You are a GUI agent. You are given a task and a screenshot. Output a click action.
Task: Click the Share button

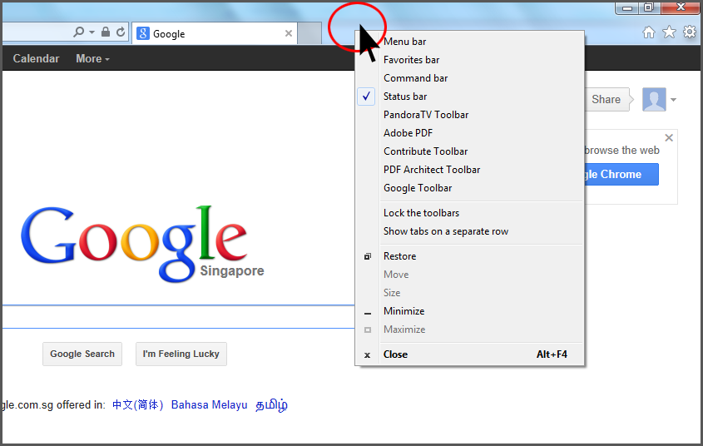tap(609, 100)
